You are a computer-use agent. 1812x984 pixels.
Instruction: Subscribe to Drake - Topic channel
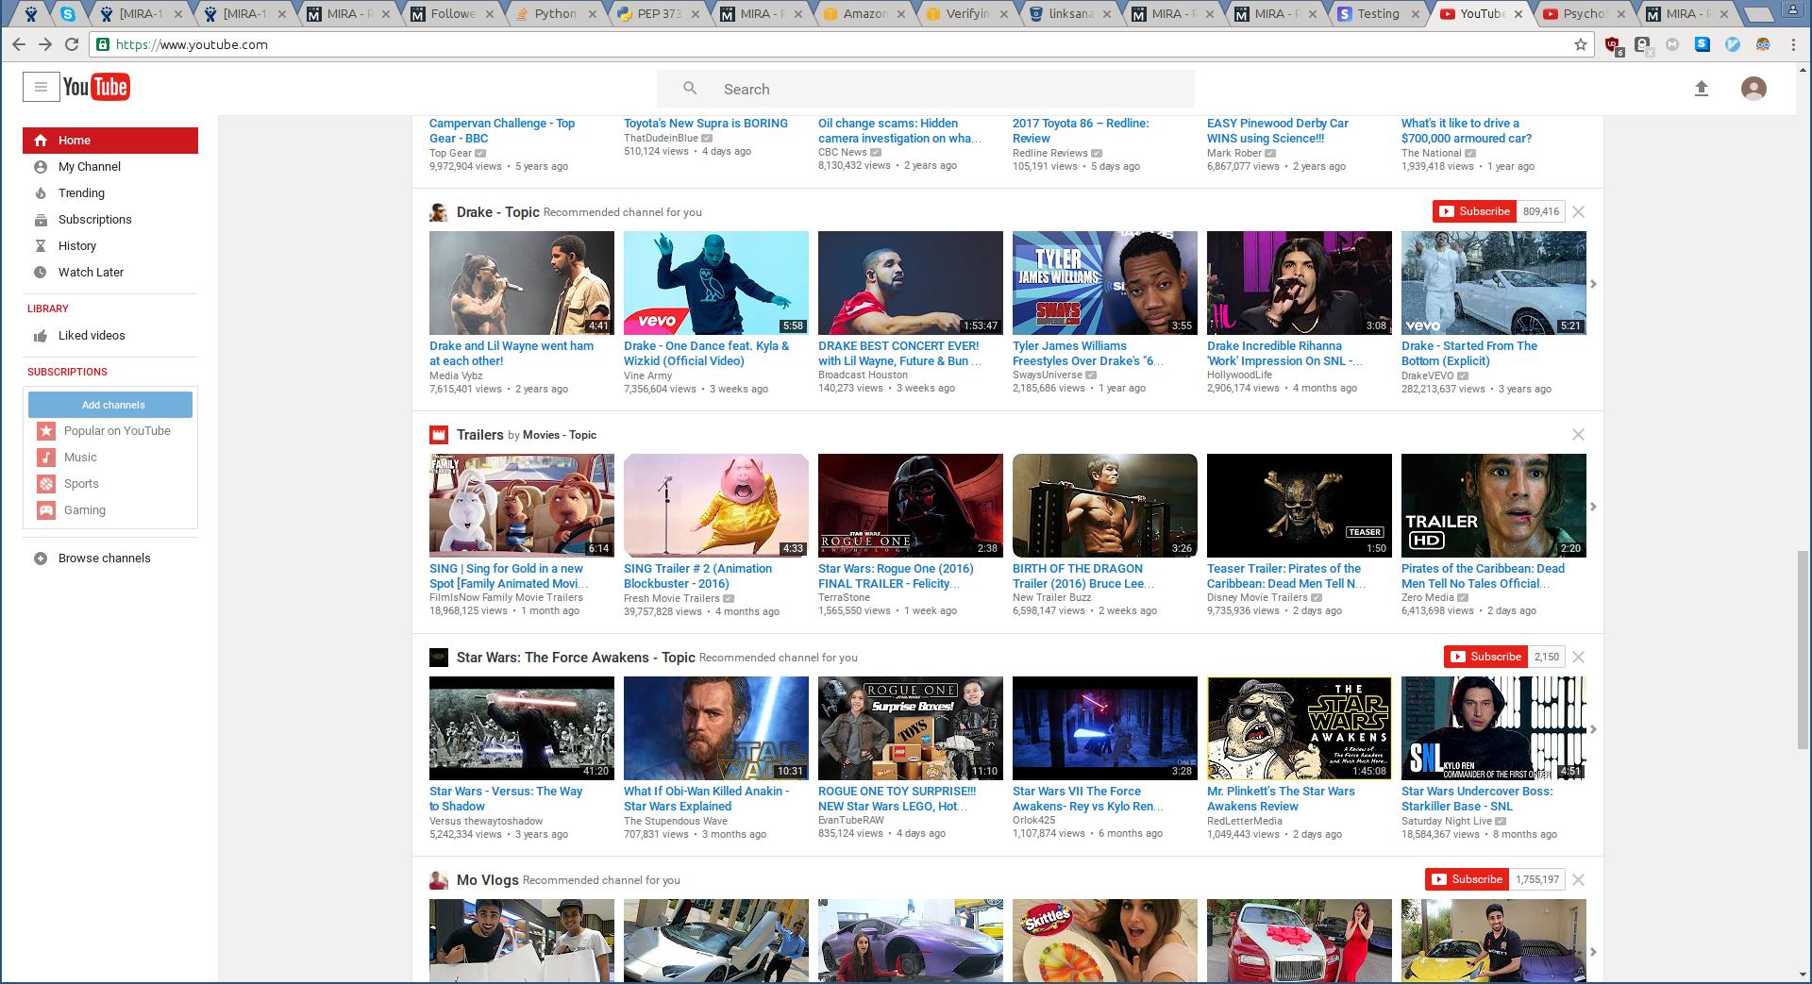[1474, 211]
